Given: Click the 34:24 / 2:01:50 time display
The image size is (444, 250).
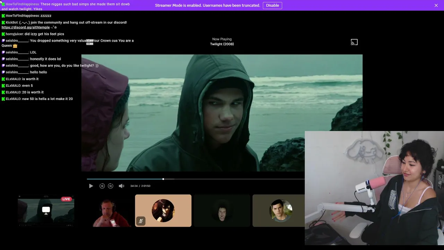Looking at the screenshot, I should click(x=140, y=186).
